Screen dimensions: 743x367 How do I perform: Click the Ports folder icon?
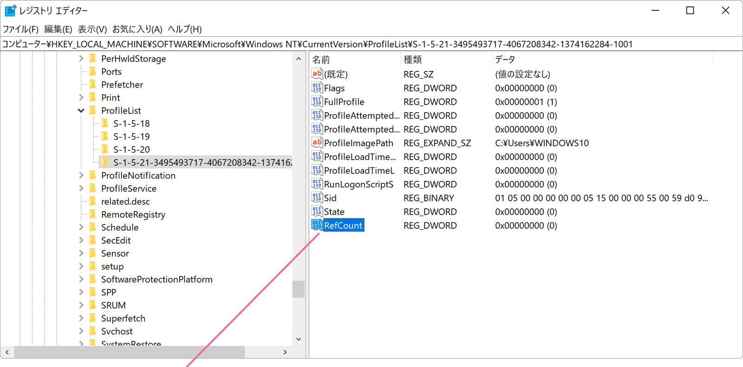pyautogui.click(x=93, y=71)
